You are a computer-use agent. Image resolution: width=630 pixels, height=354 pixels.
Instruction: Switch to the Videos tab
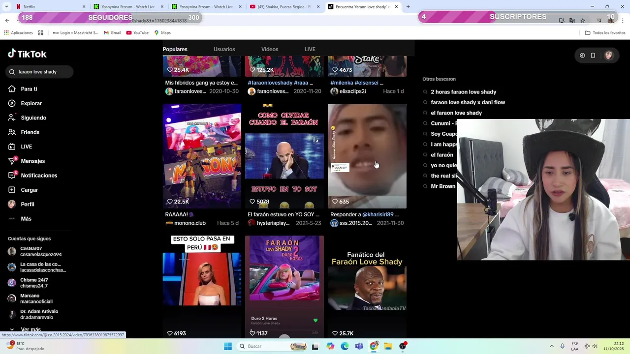pos(270,49)
